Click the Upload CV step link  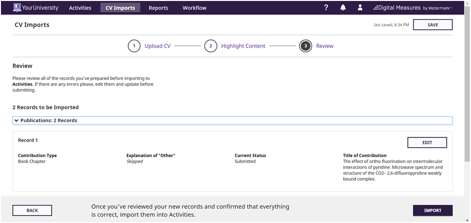(157, 46)
